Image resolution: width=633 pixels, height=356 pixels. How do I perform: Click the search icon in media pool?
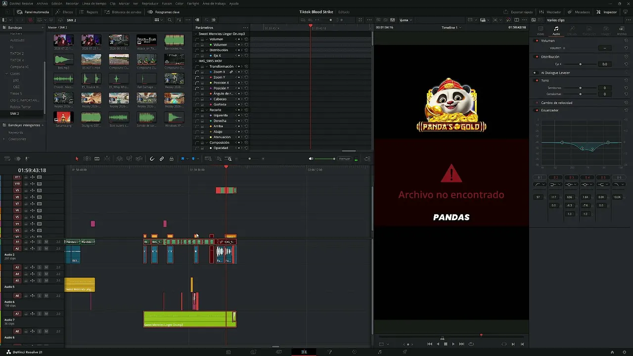click(170, 20)
